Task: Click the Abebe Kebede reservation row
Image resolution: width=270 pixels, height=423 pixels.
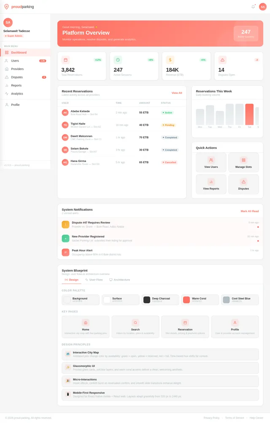Action: (122, 113)
